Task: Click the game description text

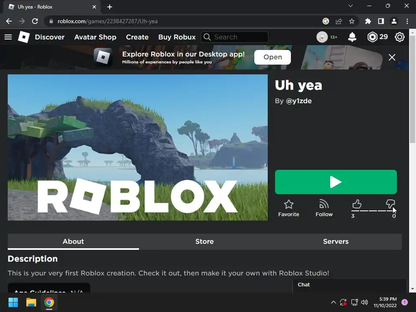Action: (x=169, y=273)
